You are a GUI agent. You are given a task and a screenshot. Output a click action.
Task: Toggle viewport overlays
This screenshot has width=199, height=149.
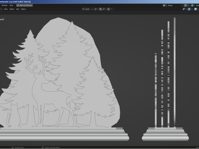pos(195,9)
